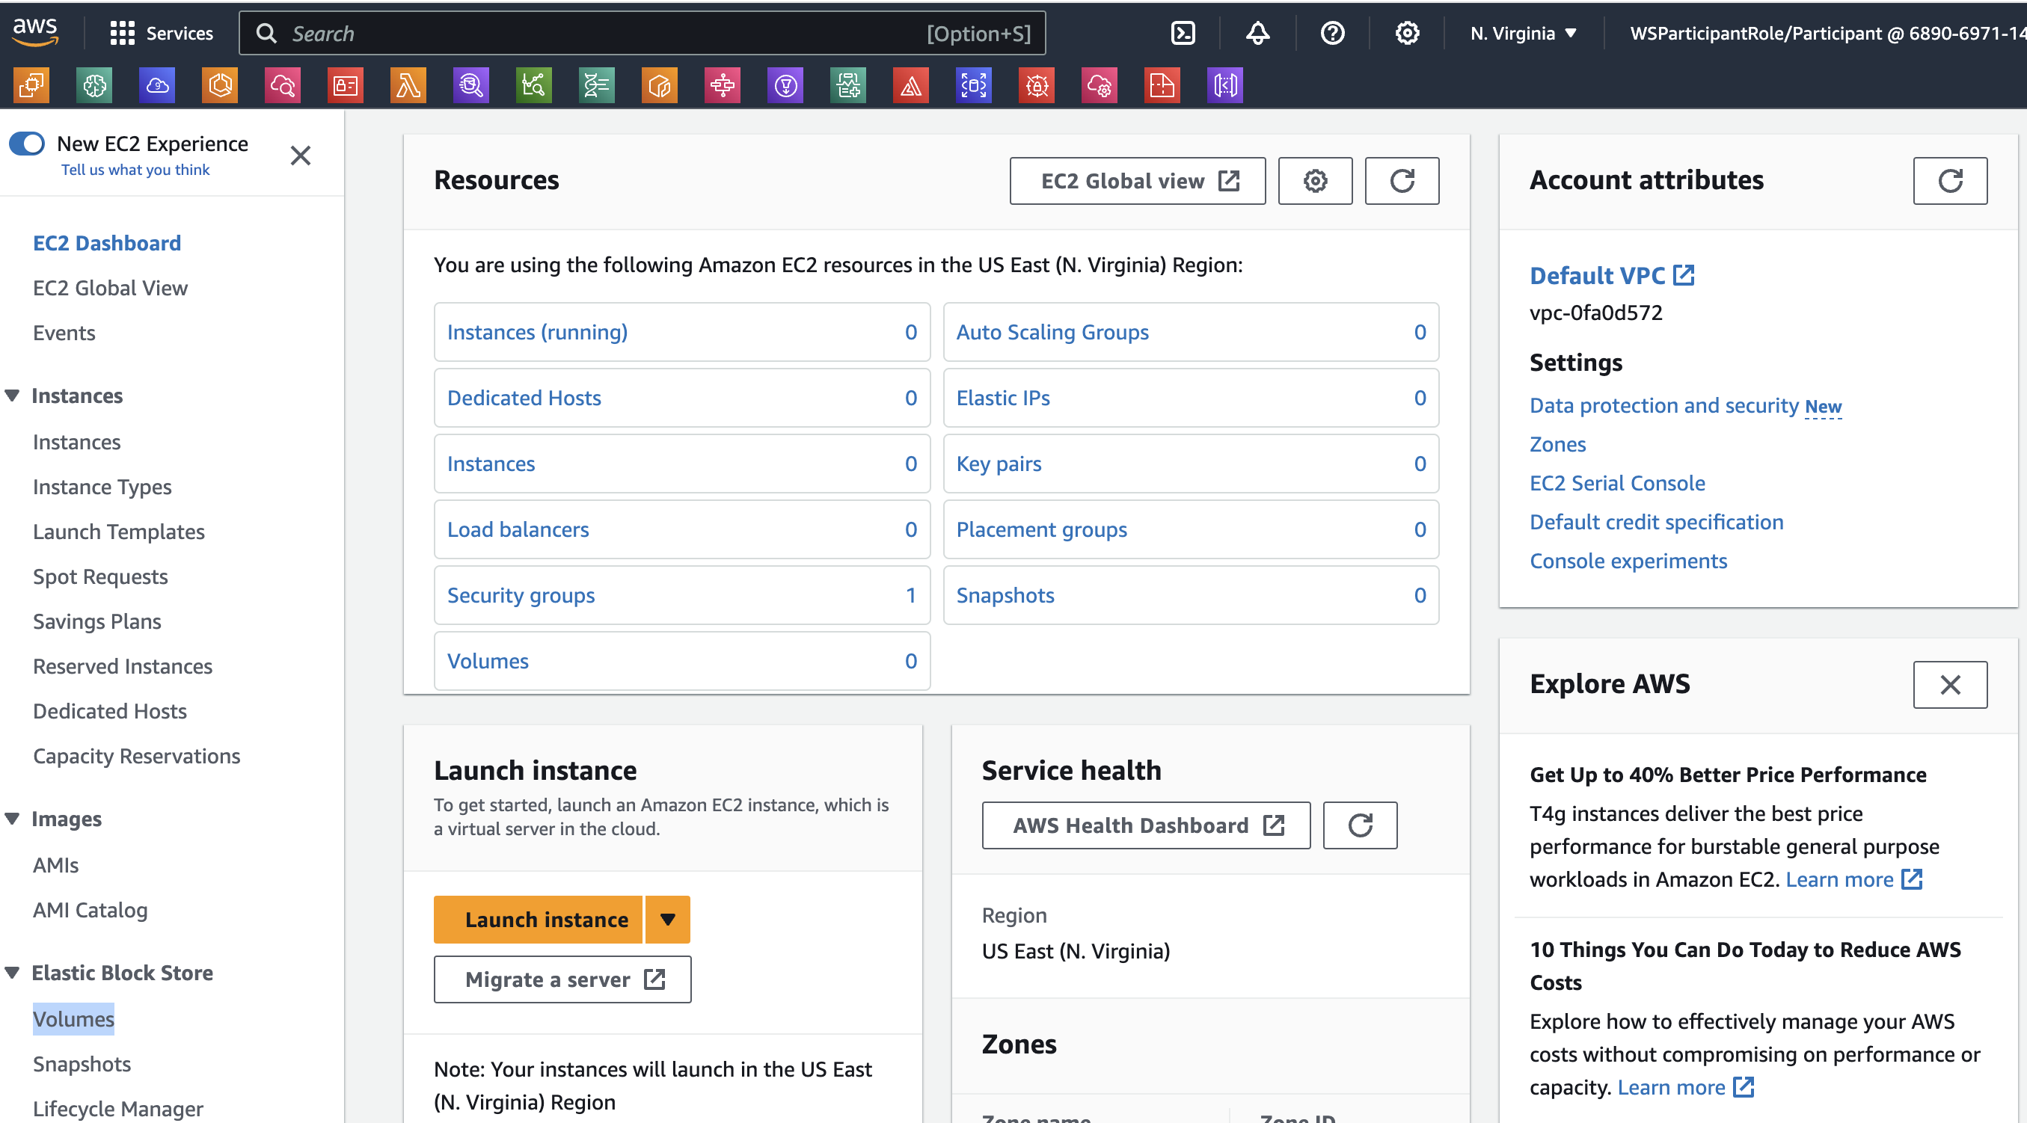
Task: Open the Default VPC link
Action: click(x=1612, y=275)
